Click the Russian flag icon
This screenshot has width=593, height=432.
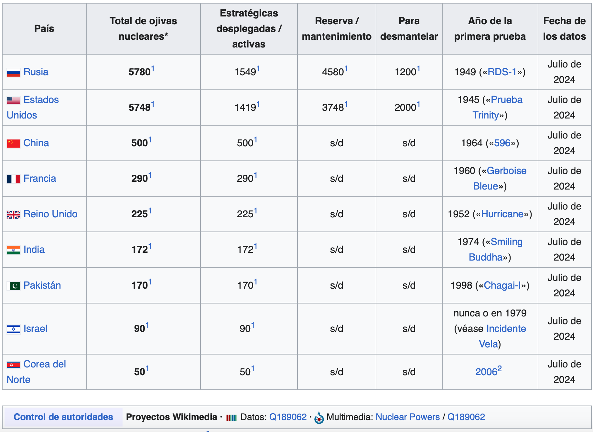[13, 73]
